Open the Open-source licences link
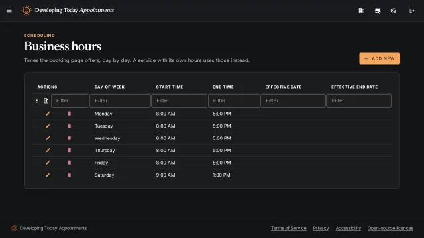 click(x=390, y=228)
